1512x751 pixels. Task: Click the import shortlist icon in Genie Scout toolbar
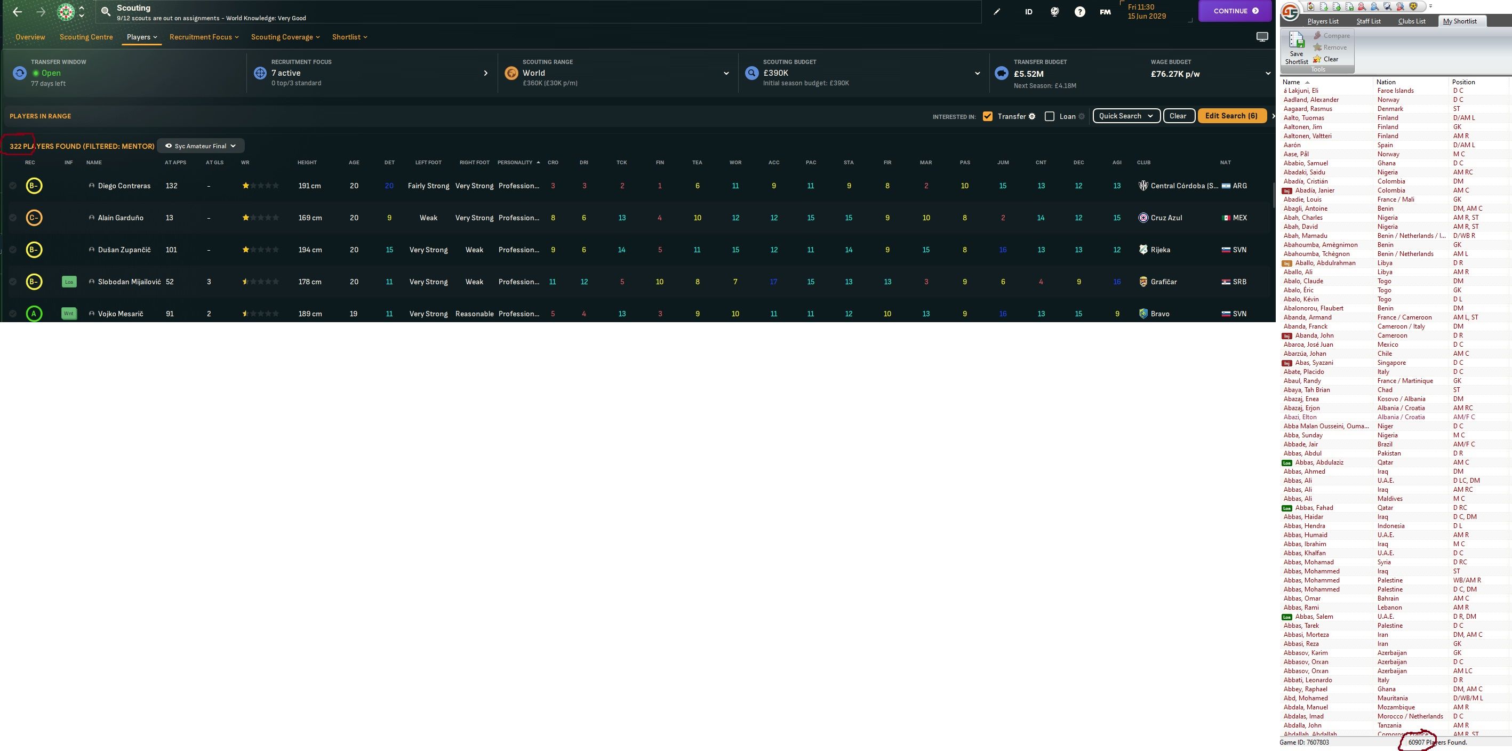[1324, 6]
